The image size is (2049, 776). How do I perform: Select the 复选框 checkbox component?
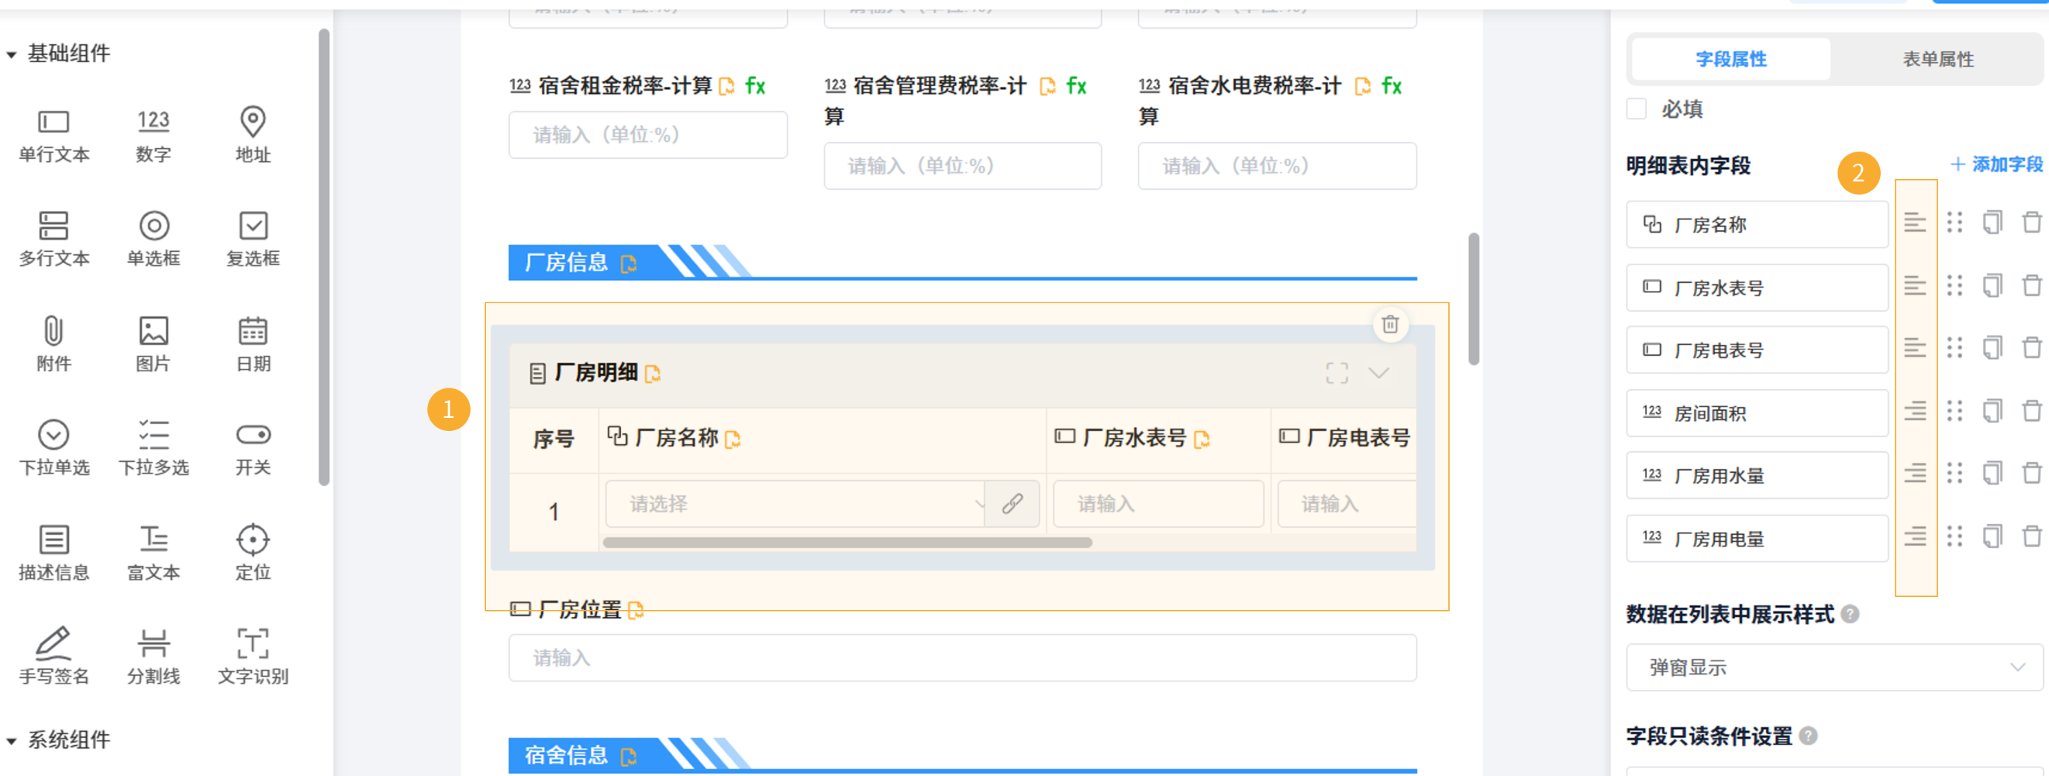253,240
